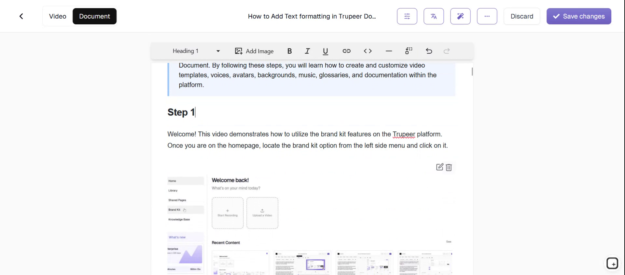Undo the last edit
Viewport: 625px width, 275px height.
tap(429, 51)
